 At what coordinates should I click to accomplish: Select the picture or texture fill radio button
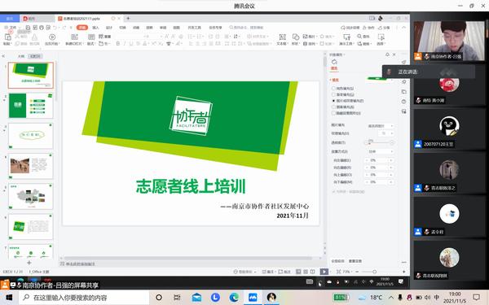click(333, 101)
